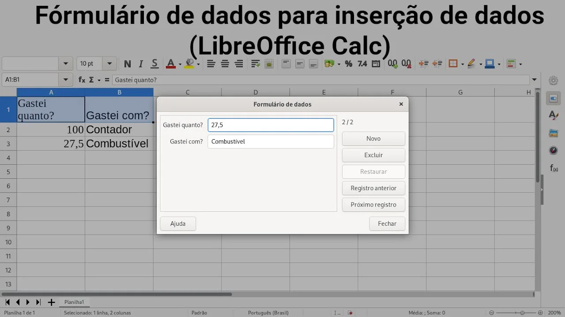Select the Planilha1 sheet tab

click(74, 302)
